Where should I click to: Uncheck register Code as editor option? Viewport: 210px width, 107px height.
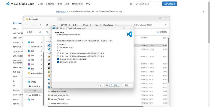tap(58, 59)
